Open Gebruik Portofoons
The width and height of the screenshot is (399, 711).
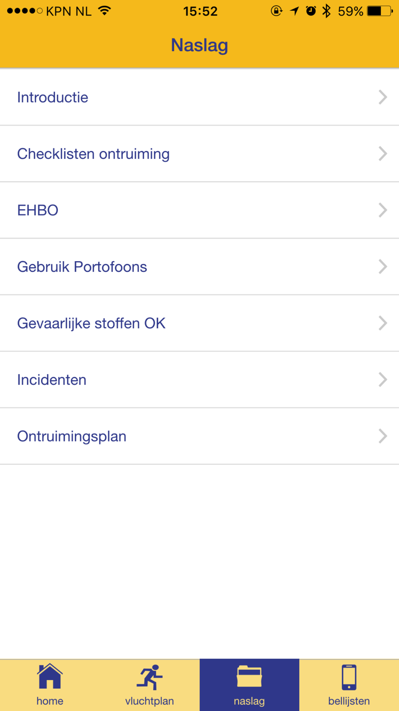[82, 267]
